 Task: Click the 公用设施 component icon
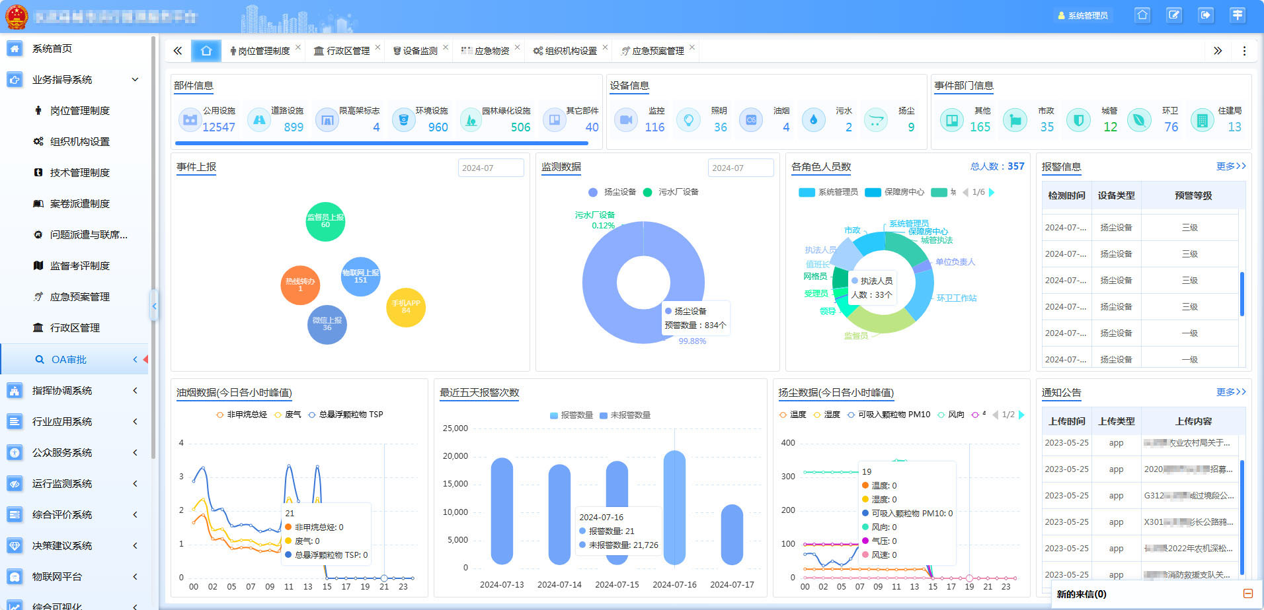tap(190, 120)
